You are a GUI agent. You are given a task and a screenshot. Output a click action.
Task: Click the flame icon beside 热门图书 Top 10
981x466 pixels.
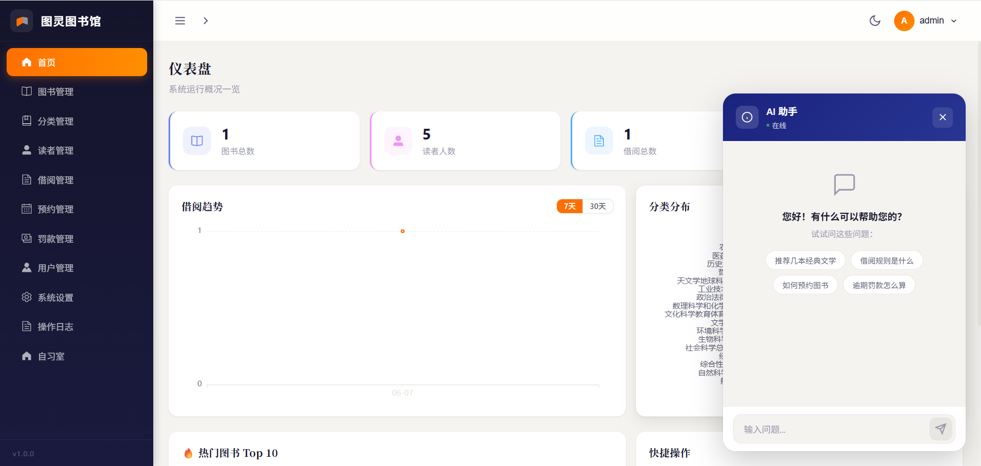point(188,453)
